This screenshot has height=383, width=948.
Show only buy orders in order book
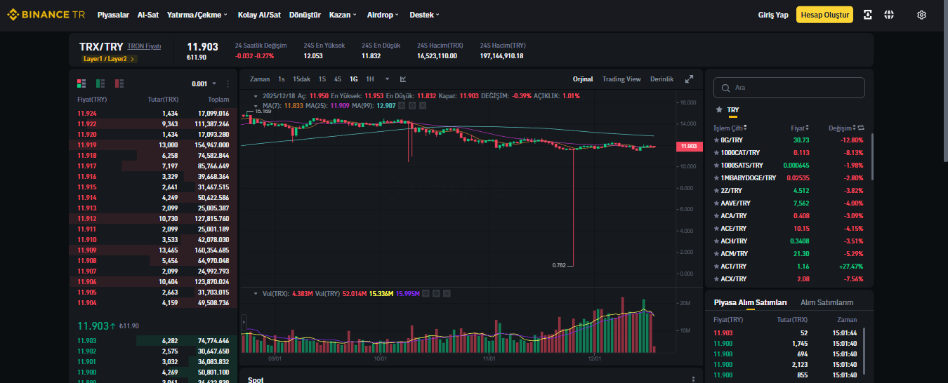100,83
